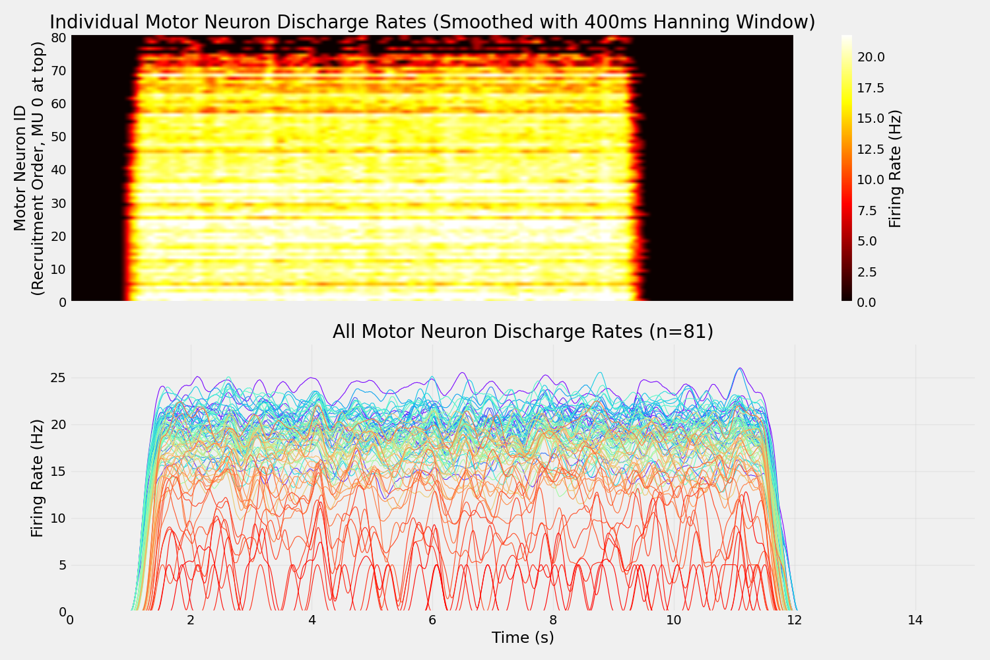The height and width of the screenshot is (660, 990).
Task: Click the lower plot's 'Firing Rate (Hz)' y-axis label
Action: pos(38,478)
